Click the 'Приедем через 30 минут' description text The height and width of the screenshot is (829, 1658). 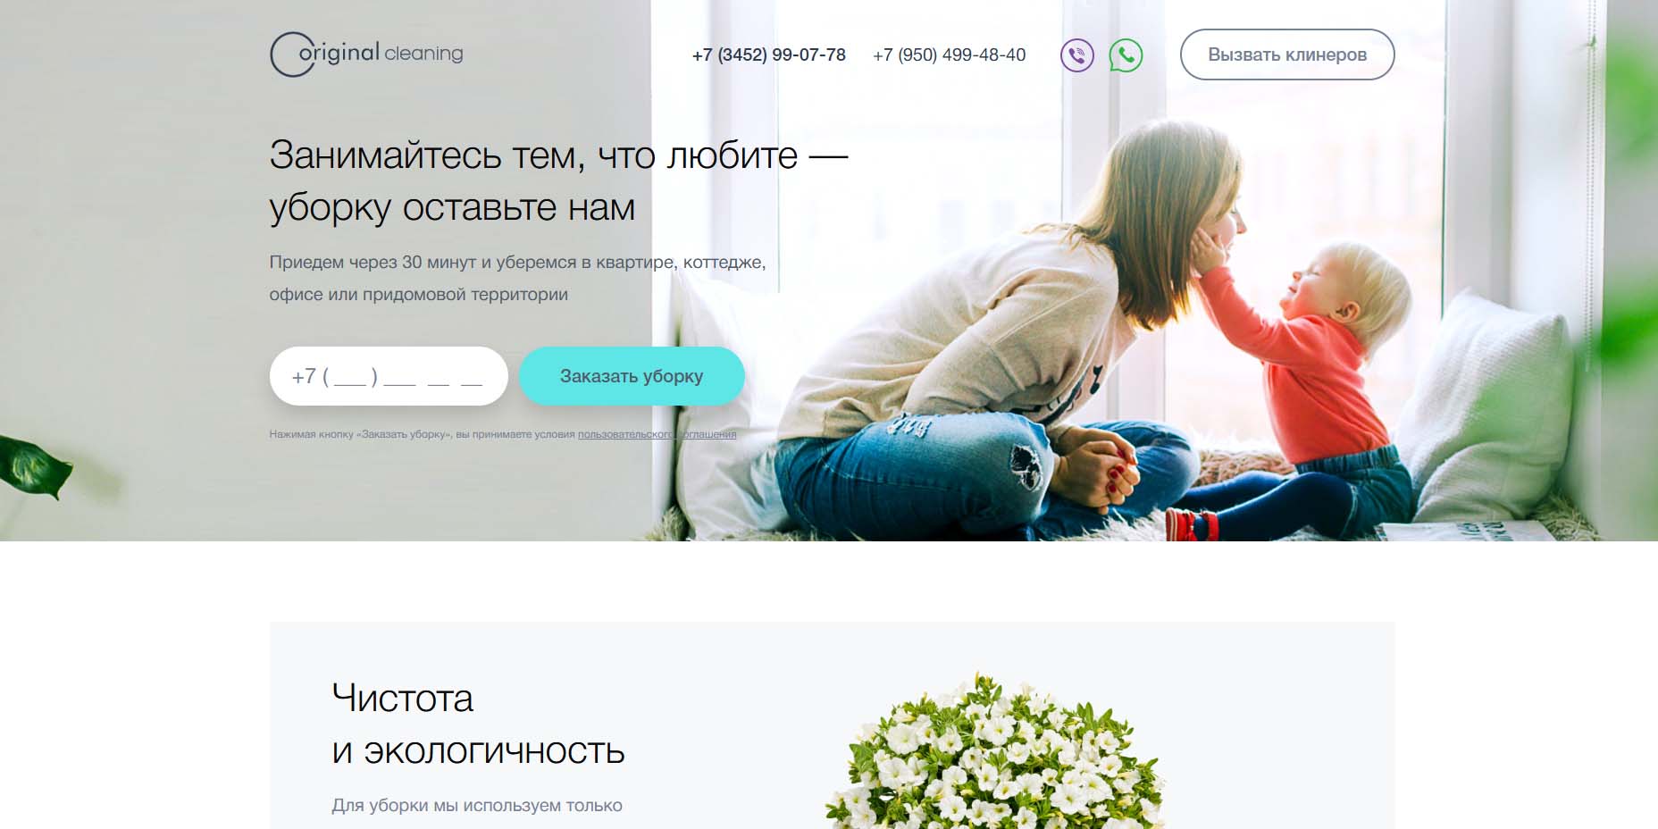tap(517, 278)
